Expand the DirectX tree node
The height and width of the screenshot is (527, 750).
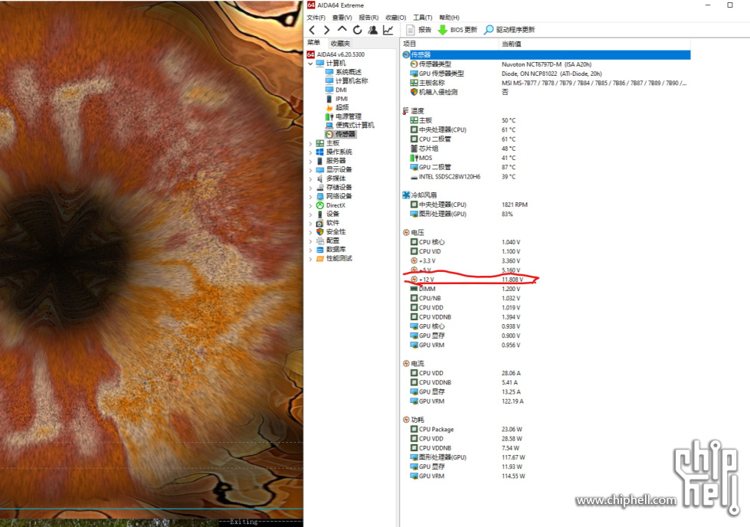(310, 205)
